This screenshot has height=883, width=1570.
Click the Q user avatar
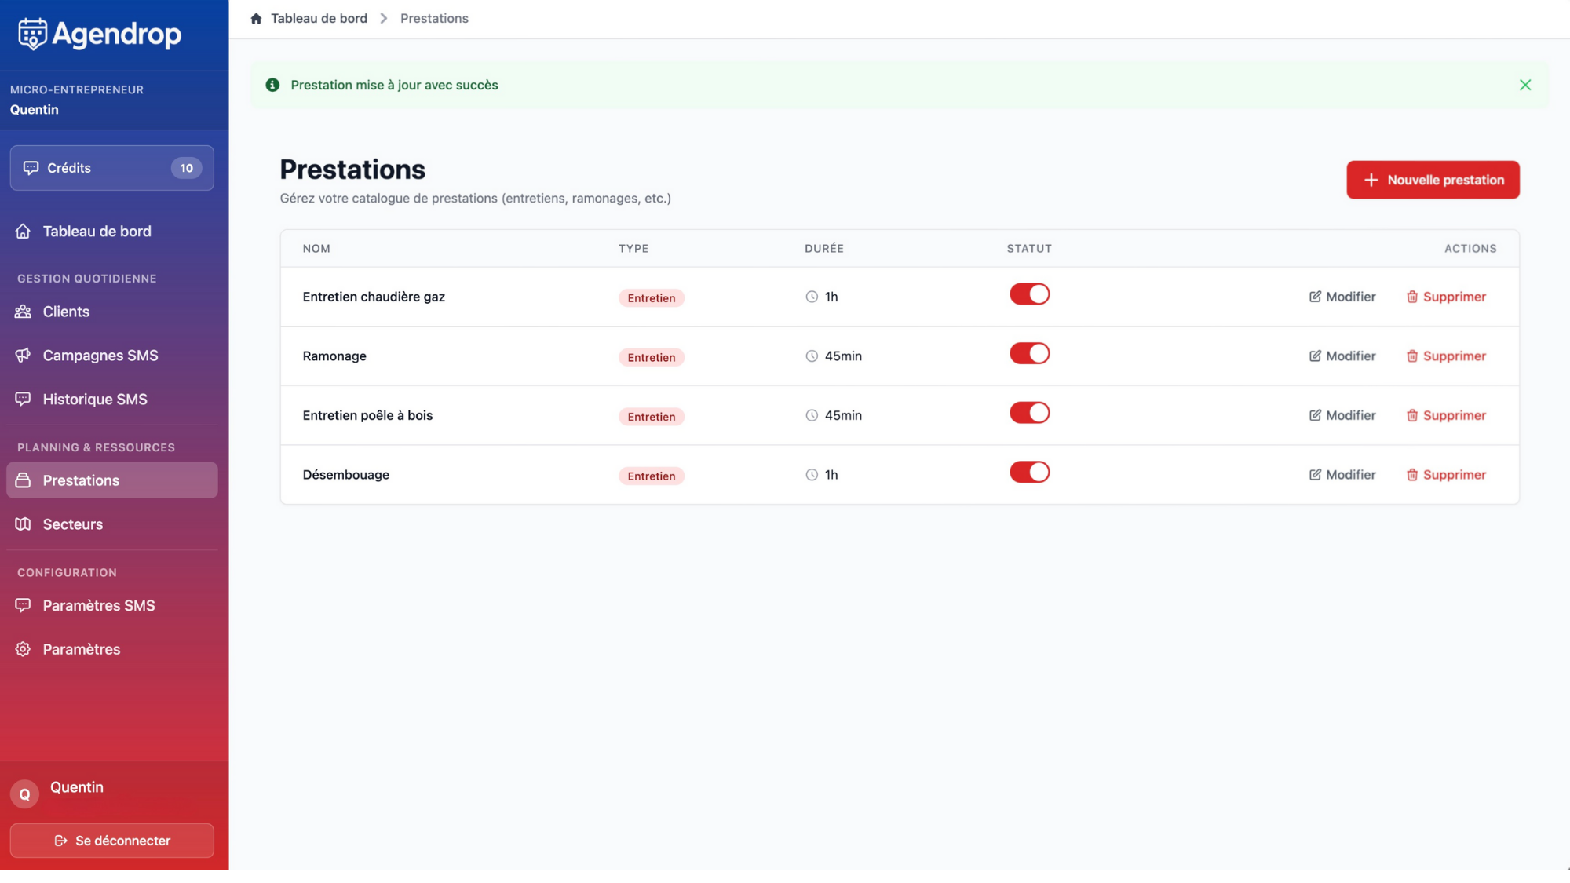tap(24, 794)
